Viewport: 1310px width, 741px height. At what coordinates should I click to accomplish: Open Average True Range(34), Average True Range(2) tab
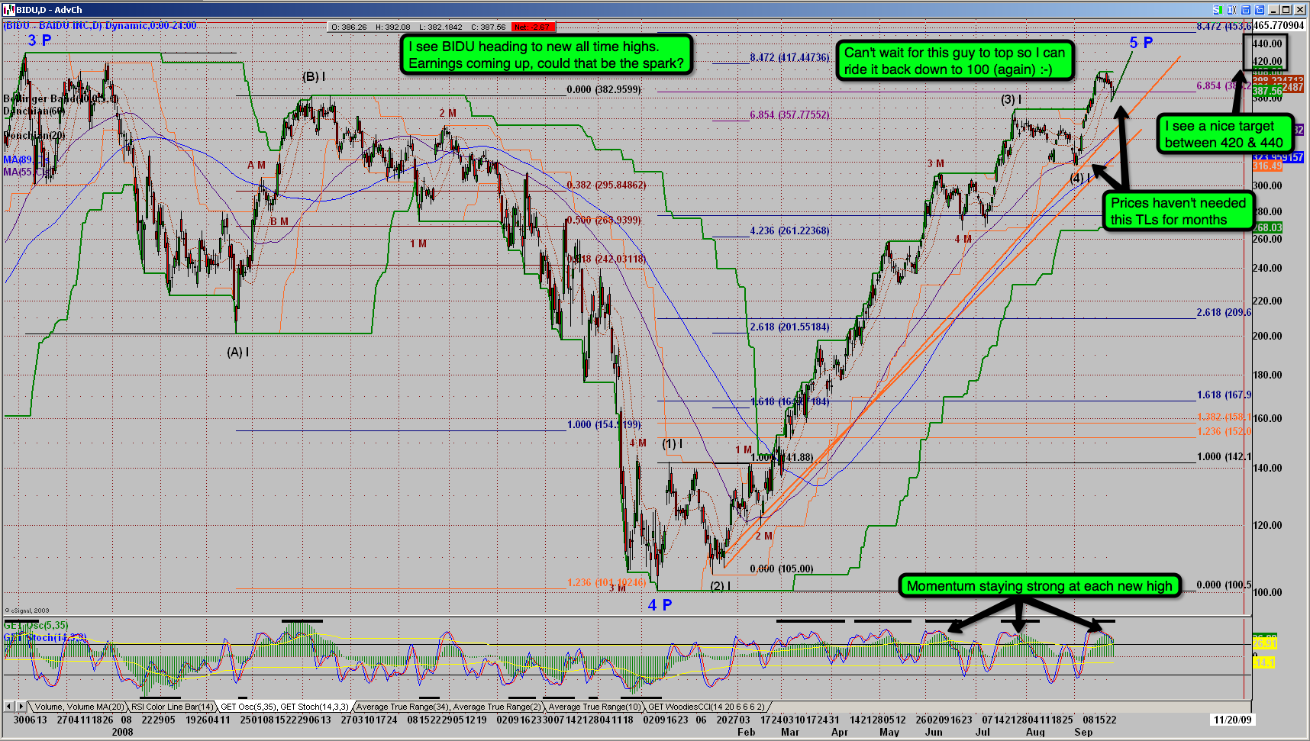(x=450, y=707)
